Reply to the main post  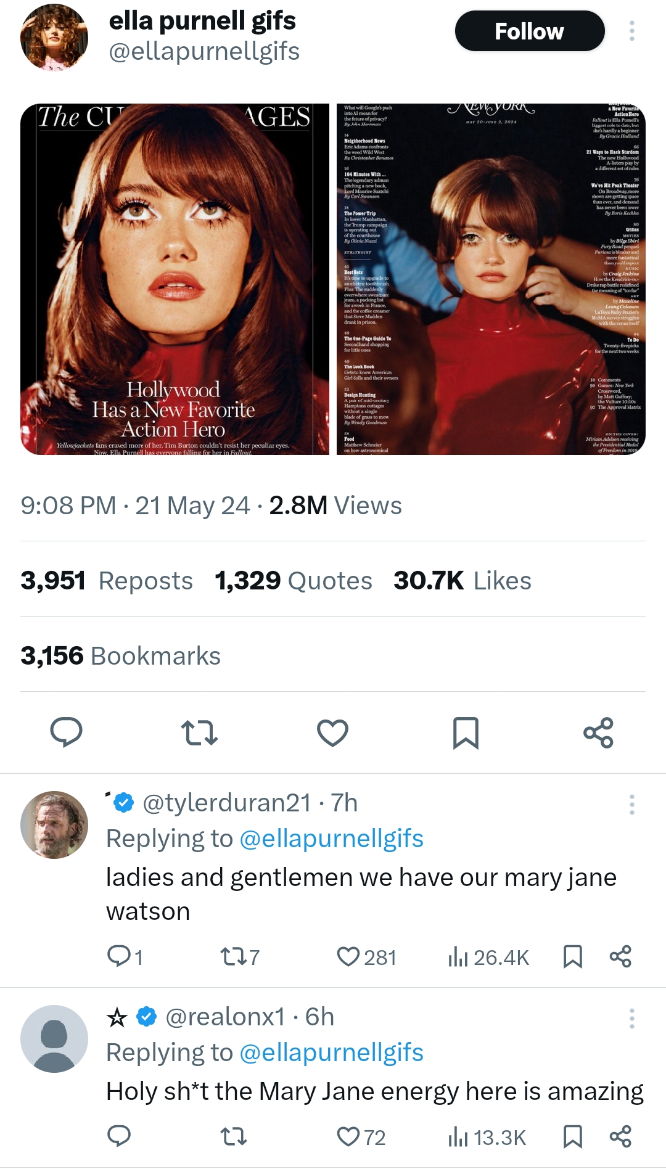coord(66,732)
